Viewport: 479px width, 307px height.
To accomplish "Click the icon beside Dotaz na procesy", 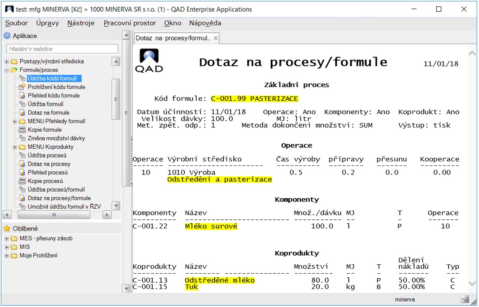I will click(x=23, y=164).
